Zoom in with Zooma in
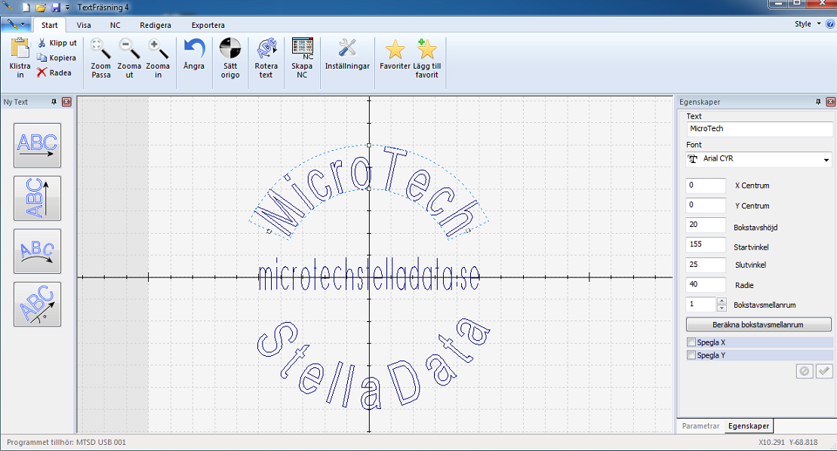Image resolution: width=837 pixels, height=451 pixels. [x=158, y=58]
